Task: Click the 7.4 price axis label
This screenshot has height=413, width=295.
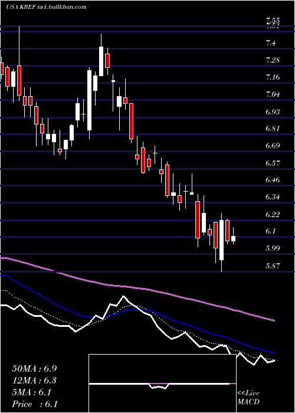Action: pos(271,42)
